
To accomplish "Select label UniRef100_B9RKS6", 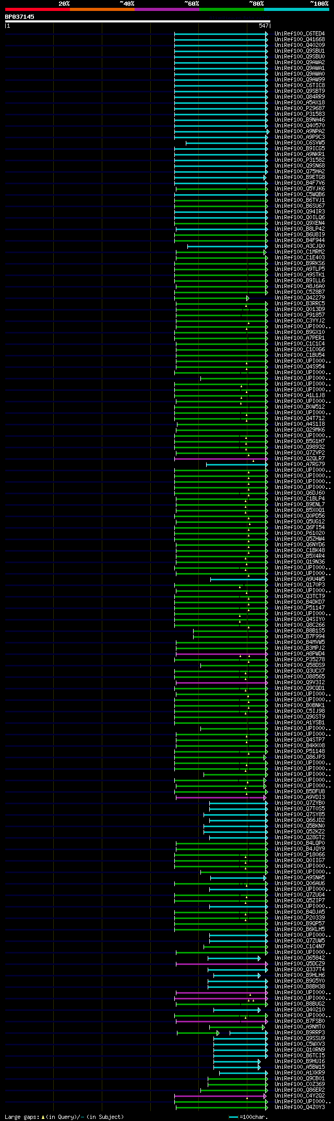I will tap(300, 263).
